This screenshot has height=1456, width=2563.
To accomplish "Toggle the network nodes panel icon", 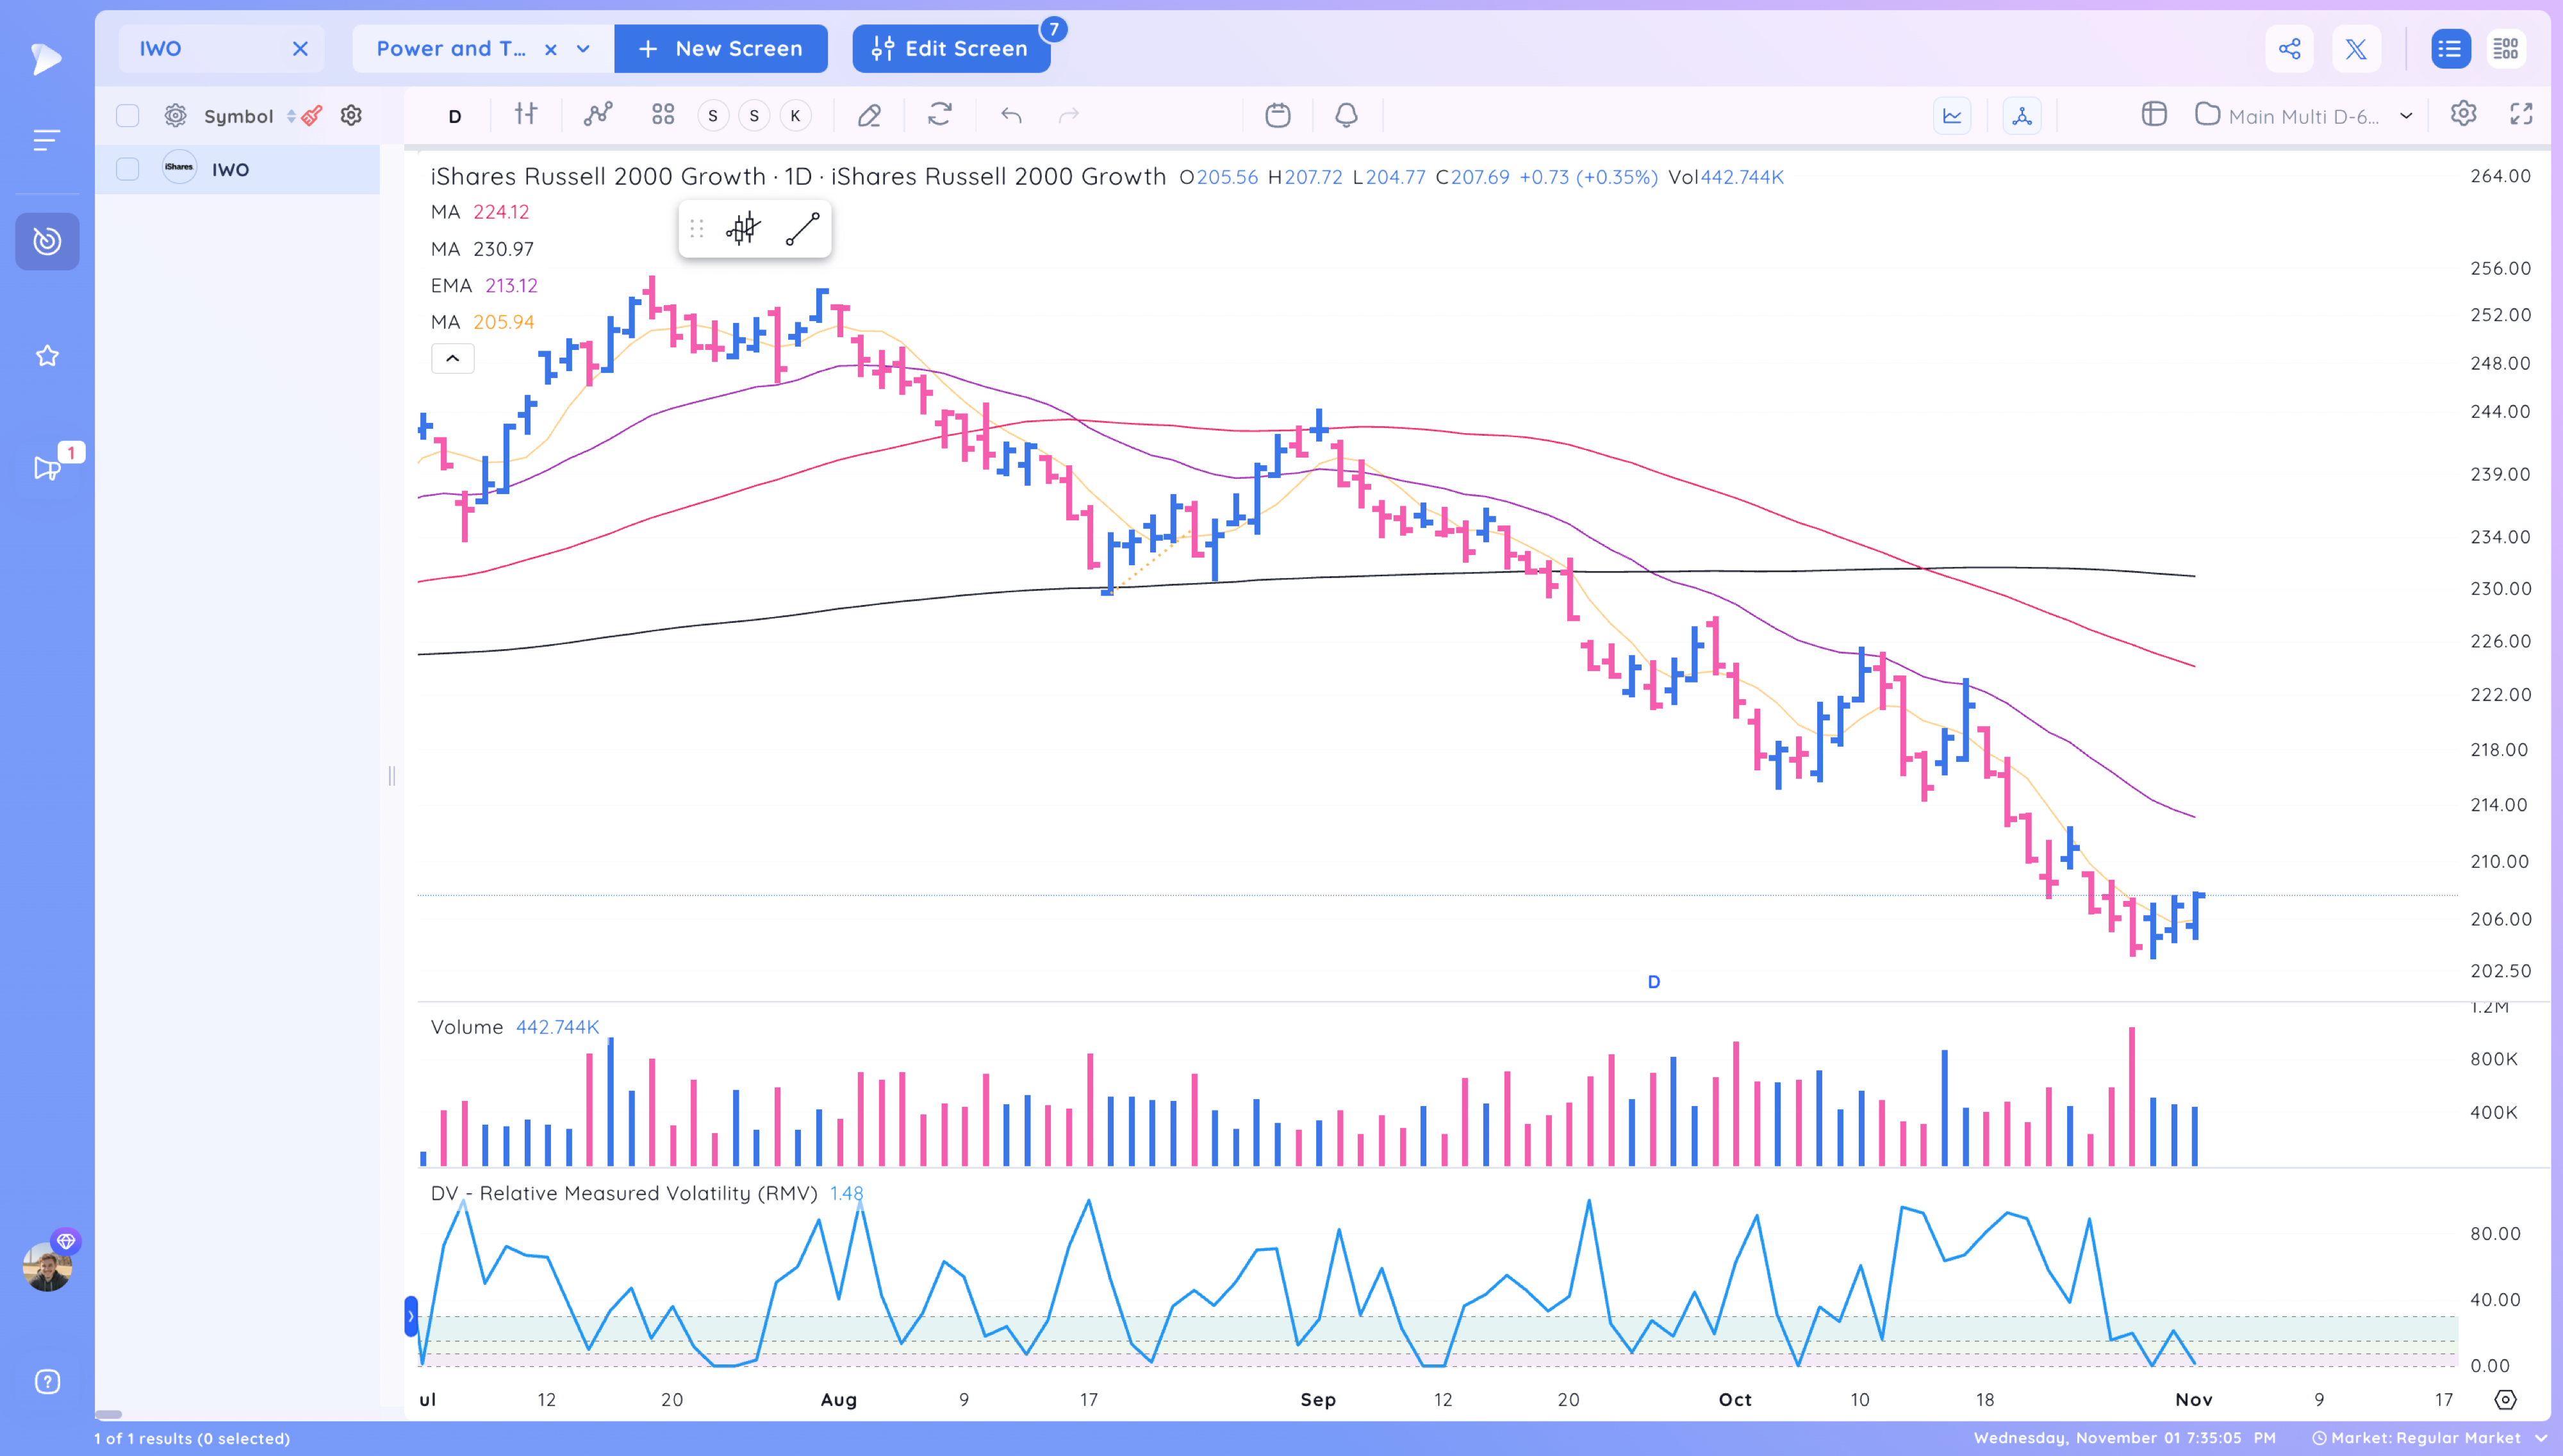I will pos(2021,116).
